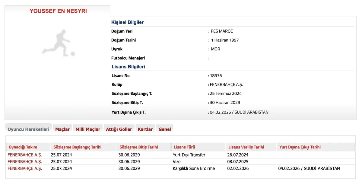Open the Oyuncu Hareketleri tab
362x181 pixels.
tap(28, 129)
